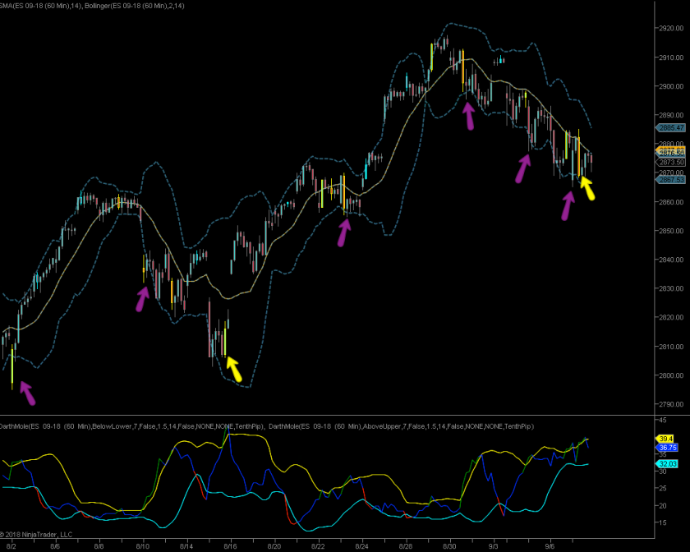This screenshot has height=552, width=690.
Task: Click the purple arrow below the 8/30 pullback
Action: [469, 117]
